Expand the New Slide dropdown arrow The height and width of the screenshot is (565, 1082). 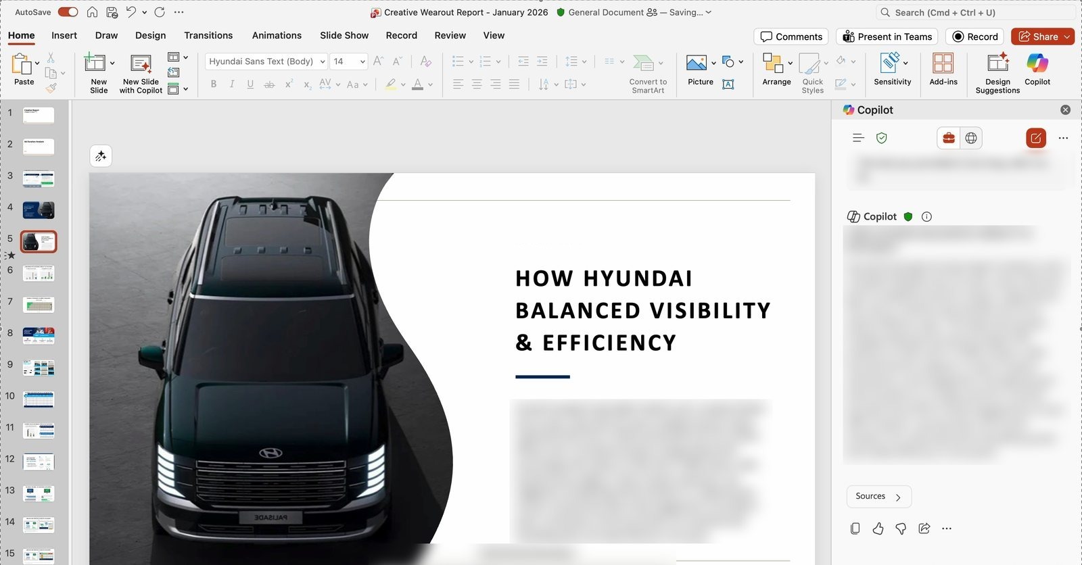pyautogui.click(x=112, y=63)
